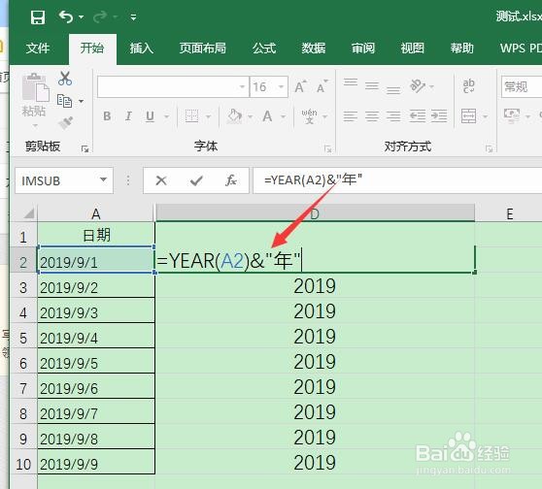The height and width of the screenshot is (489, 542).
Task: Increase cell indent
Action: 439,116
